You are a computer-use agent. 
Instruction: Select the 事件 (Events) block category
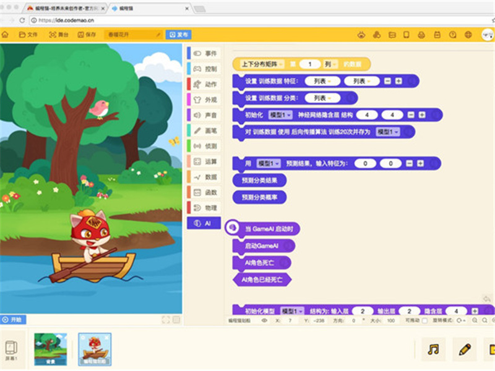[x=204, y=53]
